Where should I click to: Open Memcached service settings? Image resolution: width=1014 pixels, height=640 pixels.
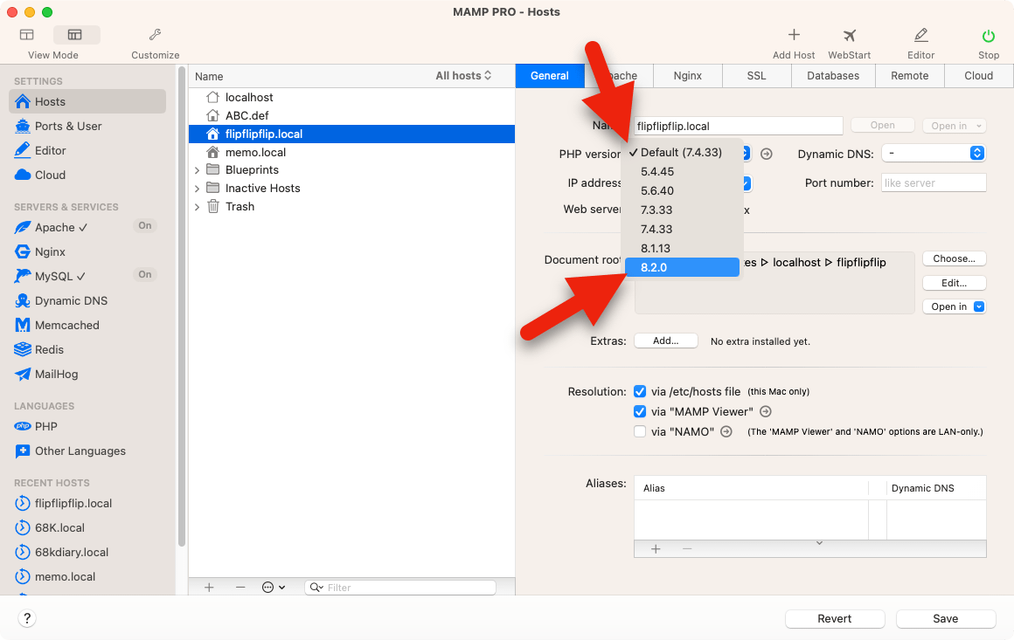tap(66, 325)
